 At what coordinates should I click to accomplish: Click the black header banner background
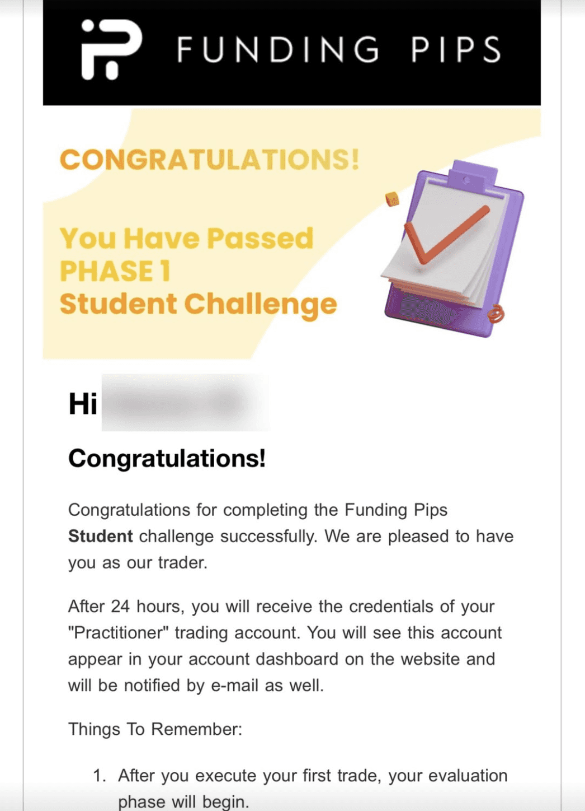tap(291, 52)
